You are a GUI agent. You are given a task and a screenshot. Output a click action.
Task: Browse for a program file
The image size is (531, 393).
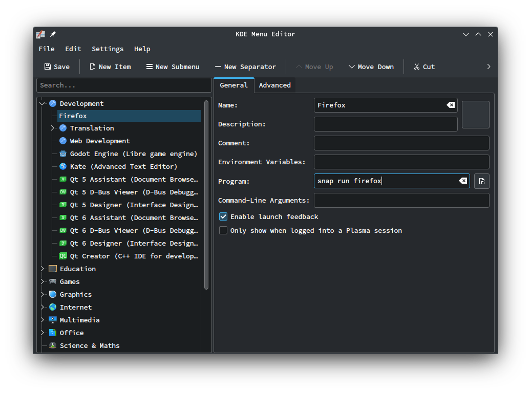(481, 182)
